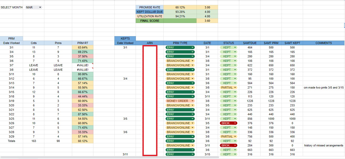
Task: Select the SELECT MONTH label cell
Action: (12, 7)
